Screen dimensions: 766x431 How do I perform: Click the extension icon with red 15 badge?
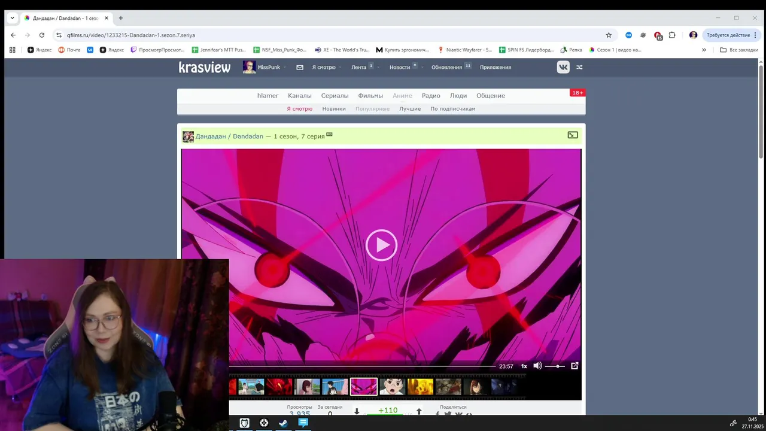[x=658, y=35]
